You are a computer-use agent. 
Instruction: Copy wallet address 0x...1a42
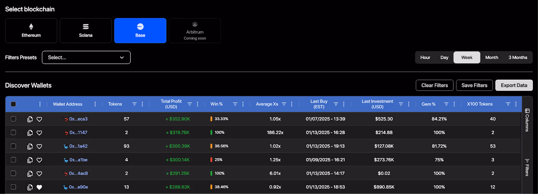point(30,146)
